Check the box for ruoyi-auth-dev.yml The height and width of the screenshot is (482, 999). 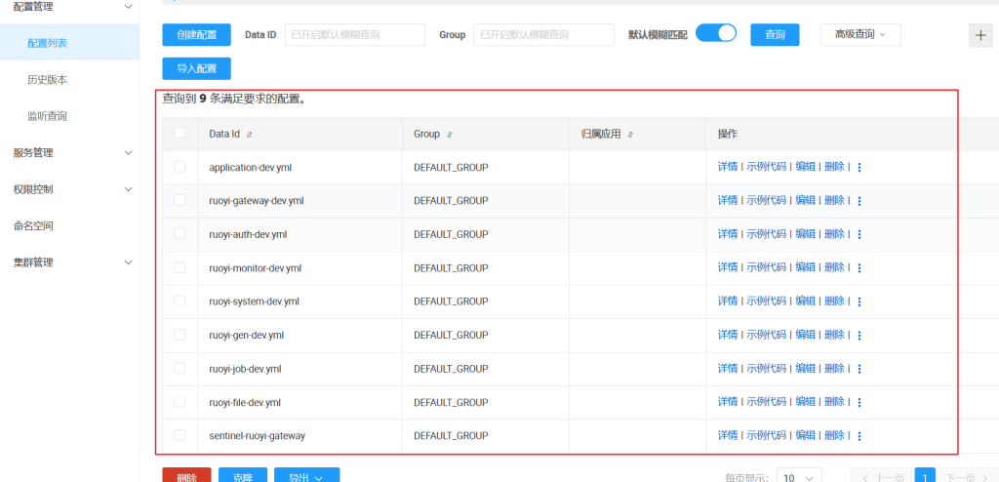pyautogui.click(x=180, y=234)
